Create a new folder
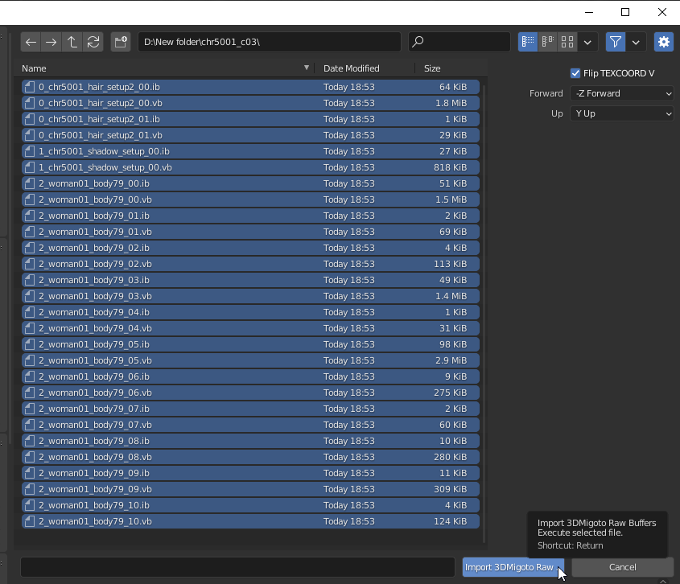 [121, 42]
